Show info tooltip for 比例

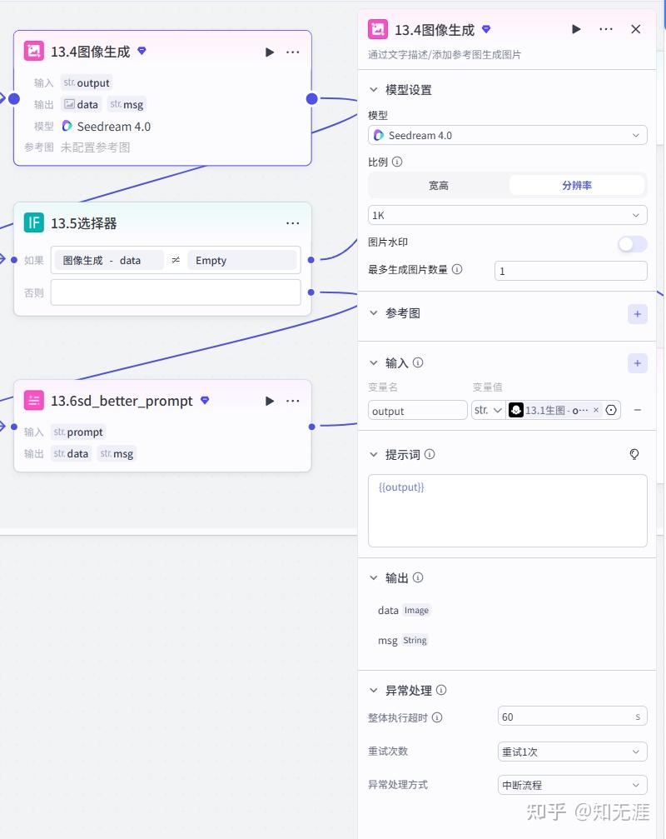pyautogui.click(x=397, y=162)
